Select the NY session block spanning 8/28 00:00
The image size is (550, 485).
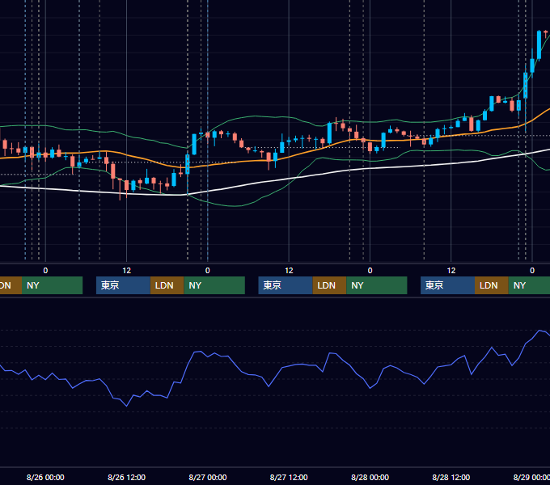coord(377,285)
